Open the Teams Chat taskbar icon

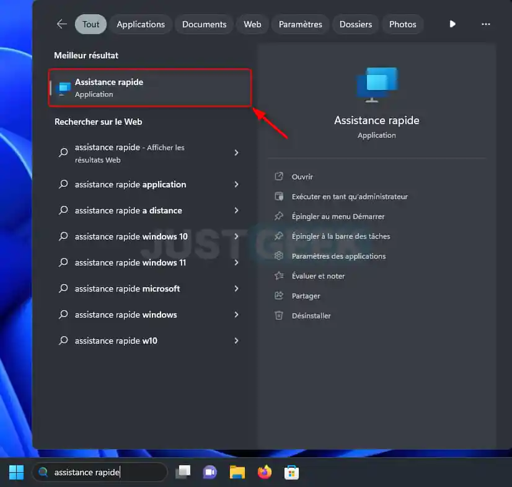pyautogui.click(x=210, y=472)
